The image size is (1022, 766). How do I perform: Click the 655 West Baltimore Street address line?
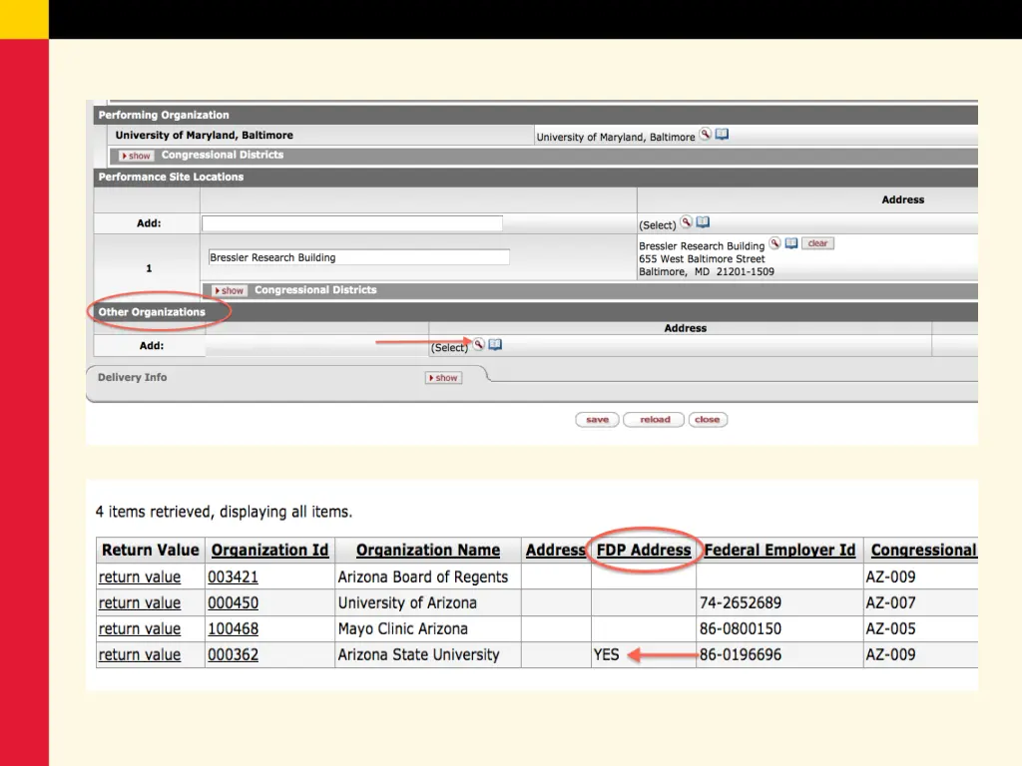pos(702,258)
